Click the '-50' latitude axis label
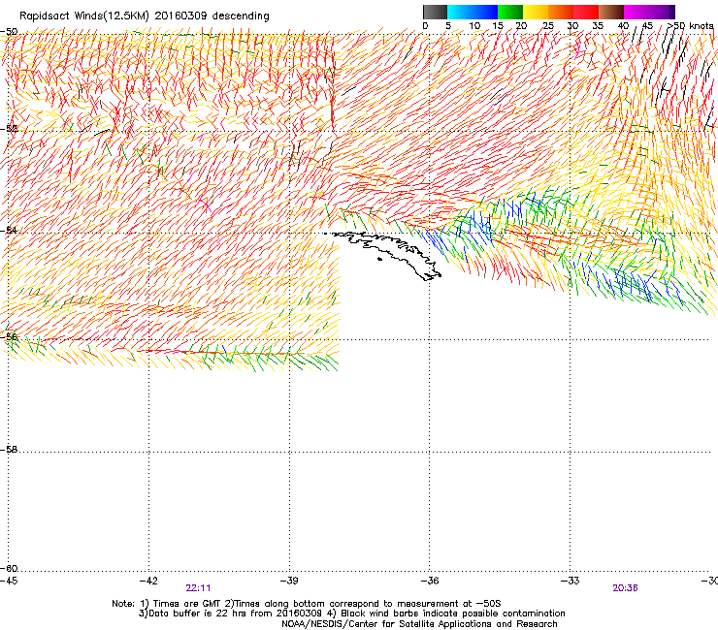Image resolution: width=718 pixels, height=630 pixels. click(x=9, y=32)
